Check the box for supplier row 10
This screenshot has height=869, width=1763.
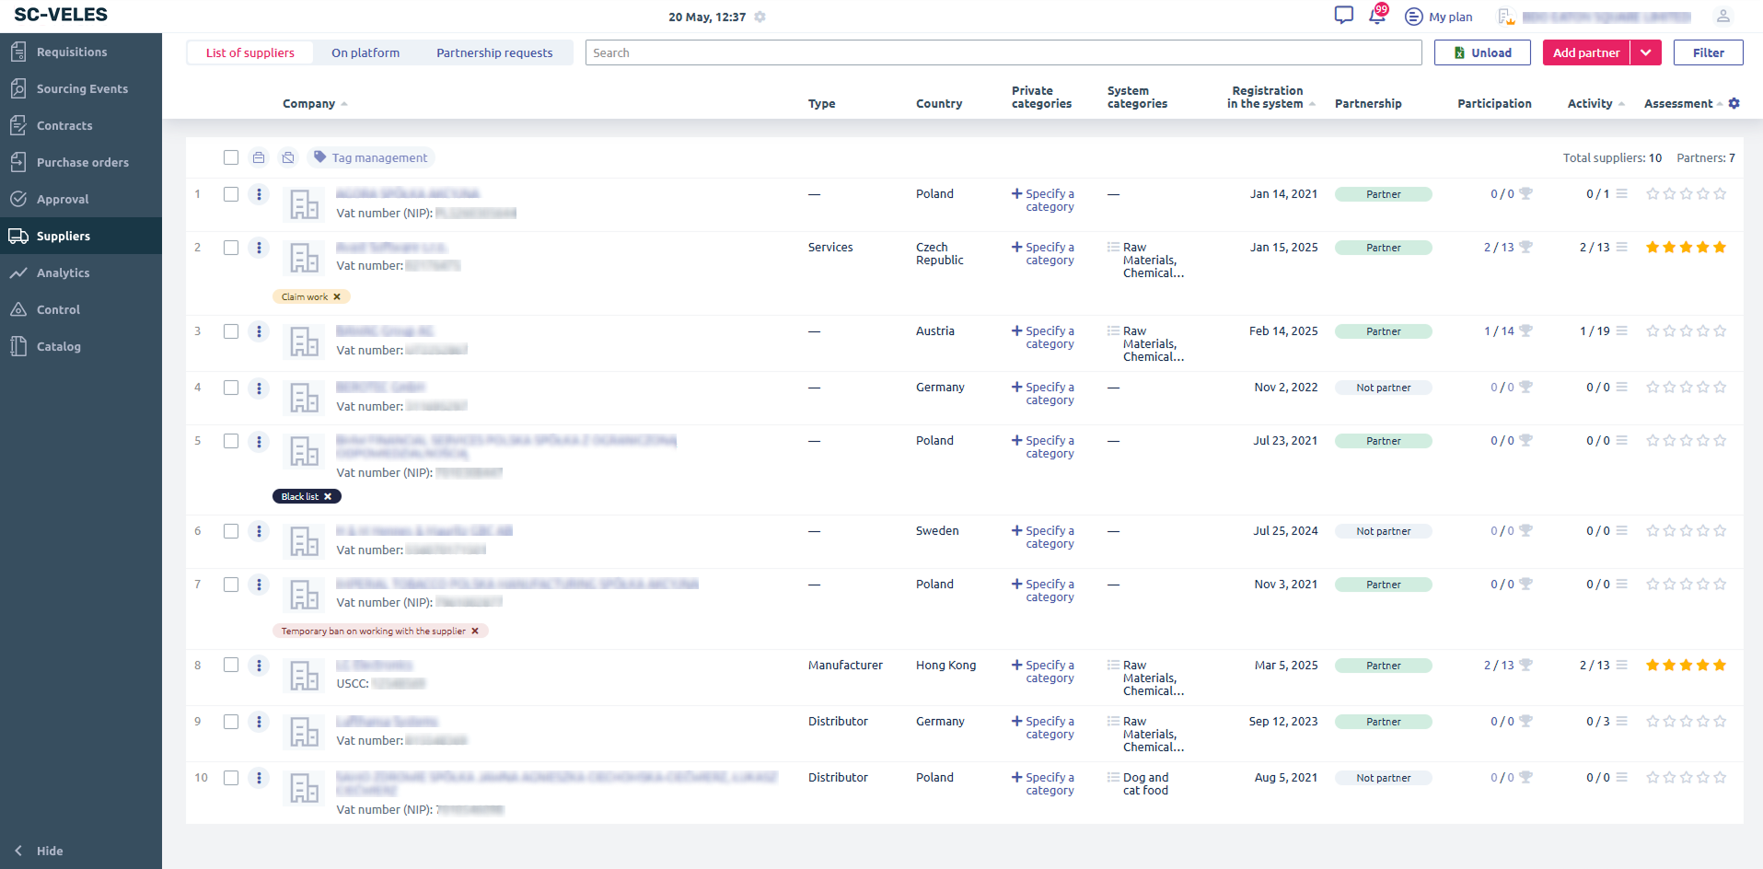pyautogui.click(x=231, y=778)
